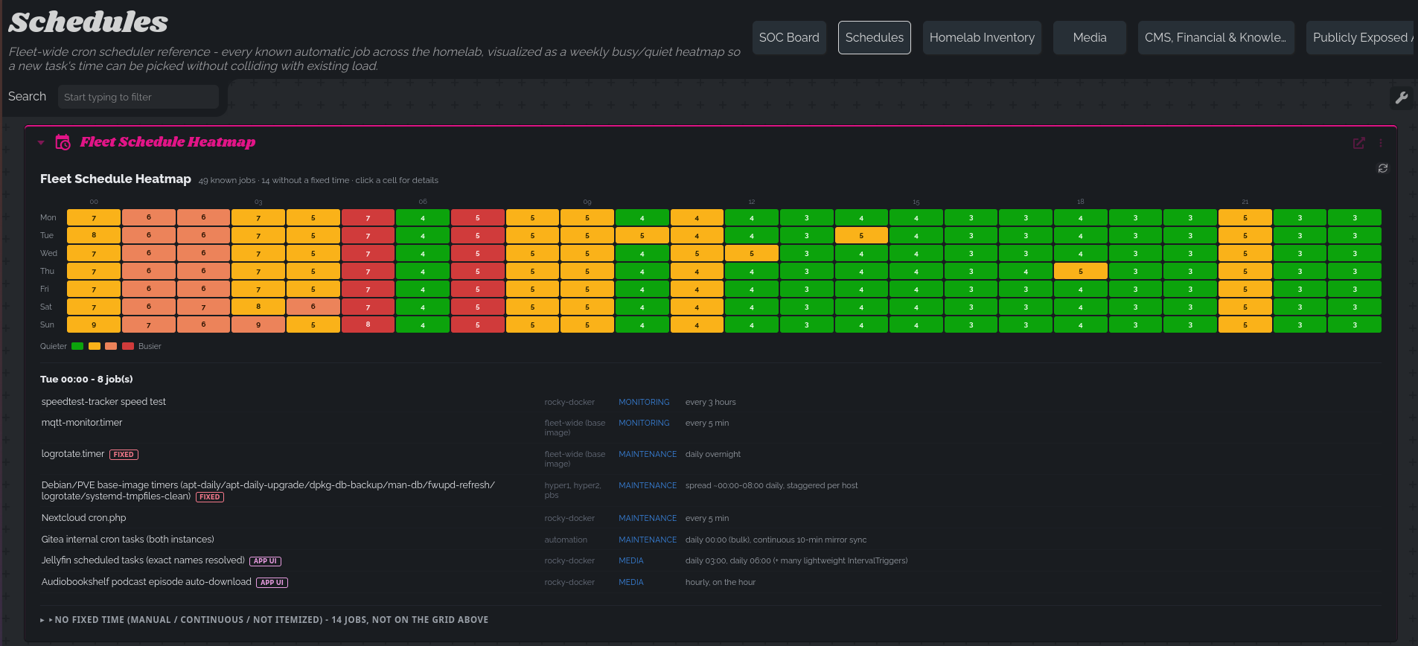Screen dimensions: 1418x646
Task: Click the Fri 05:00 red cell showing 7
Action: pyautogui.click(x=368, y=289)
